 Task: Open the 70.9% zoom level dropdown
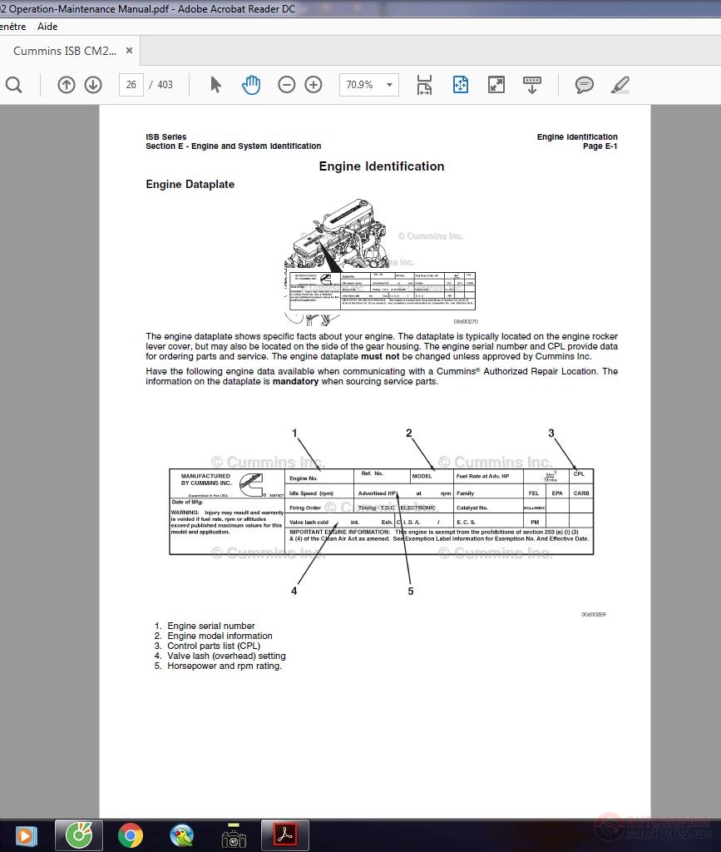click(x=369, y=85)
